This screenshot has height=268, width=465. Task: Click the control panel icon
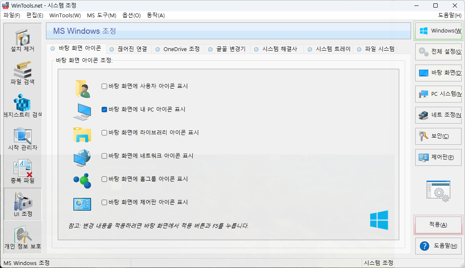(x=82, y=204)
